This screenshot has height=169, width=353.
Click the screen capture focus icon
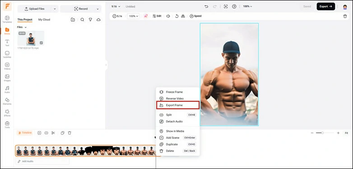226,6
